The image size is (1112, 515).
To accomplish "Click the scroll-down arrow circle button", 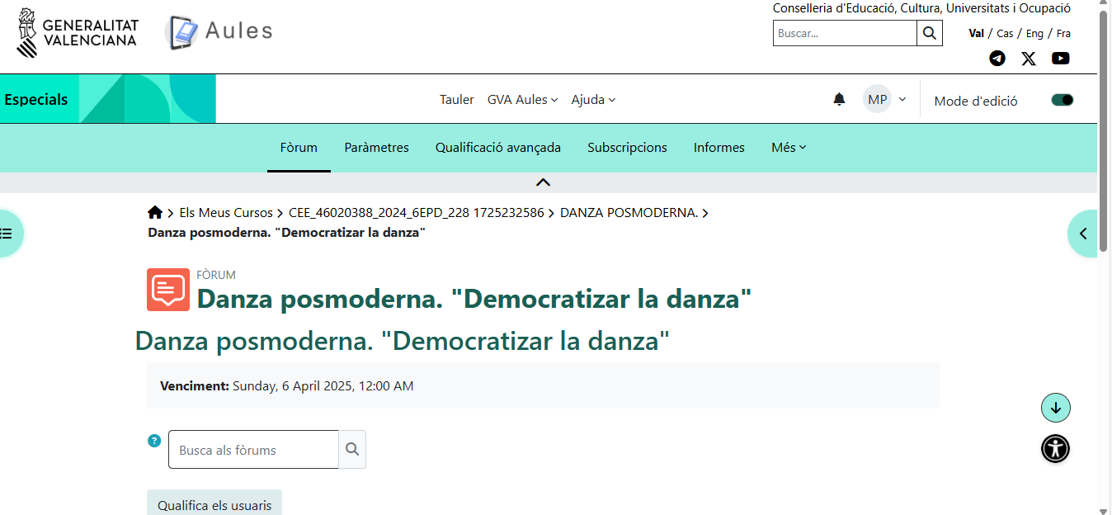I will point(1055,407).
